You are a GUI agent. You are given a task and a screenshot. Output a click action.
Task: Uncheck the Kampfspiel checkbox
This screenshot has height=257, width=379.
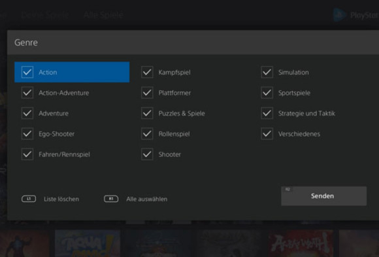147,72
